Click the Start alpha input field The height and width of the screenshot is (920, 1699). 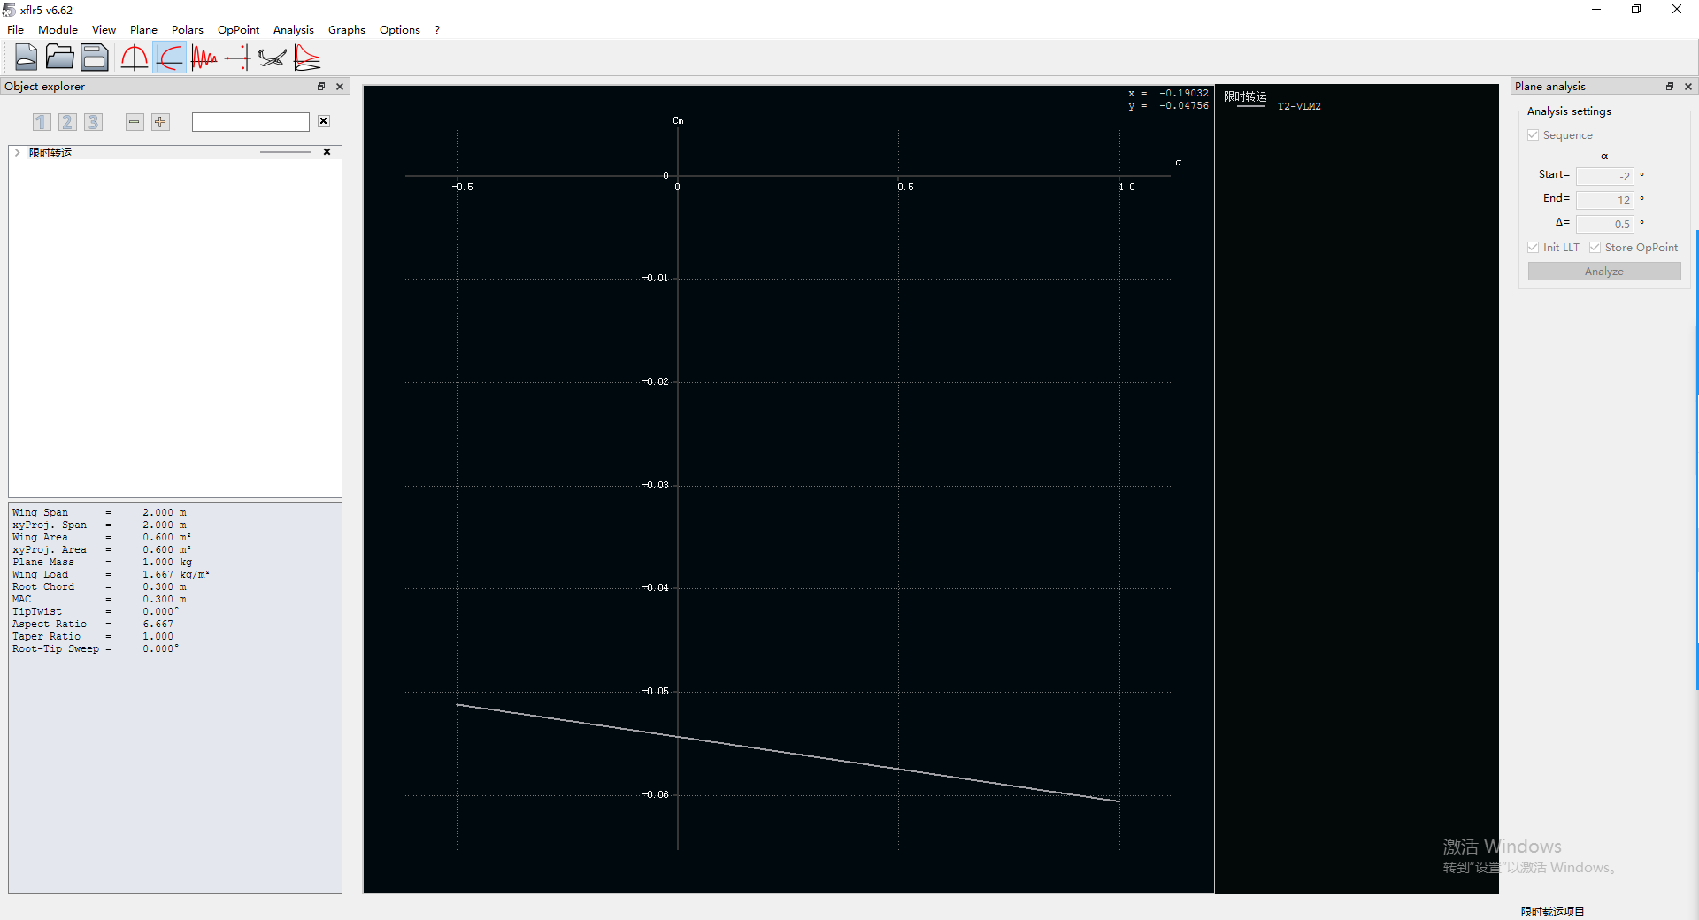click(1604, 176)
